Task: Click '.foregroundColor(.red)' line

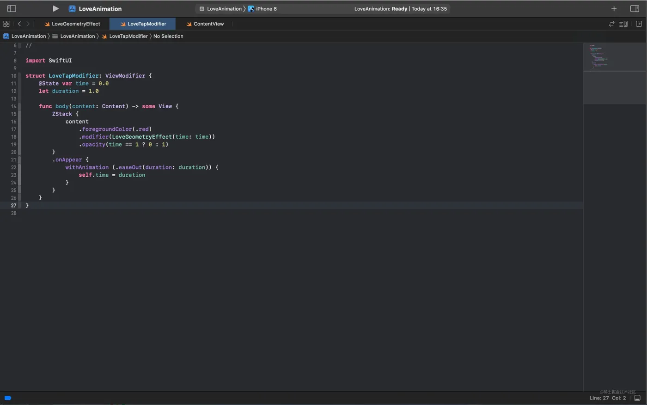Action: (115, 129)
